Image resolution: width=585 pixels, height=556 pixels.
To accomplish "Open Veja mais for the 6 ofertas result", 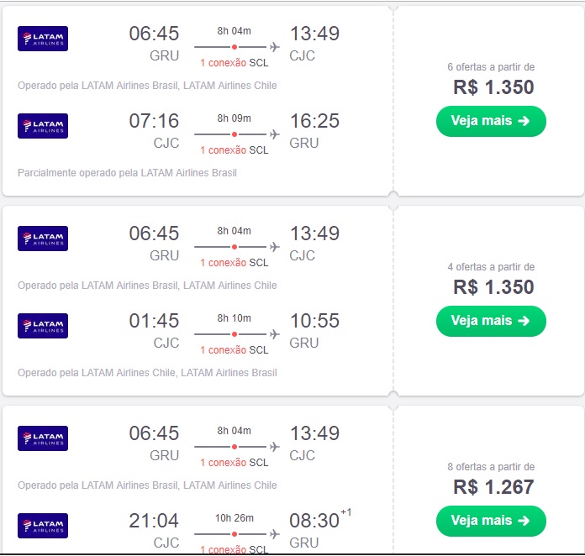I will [x=491, y=121].
